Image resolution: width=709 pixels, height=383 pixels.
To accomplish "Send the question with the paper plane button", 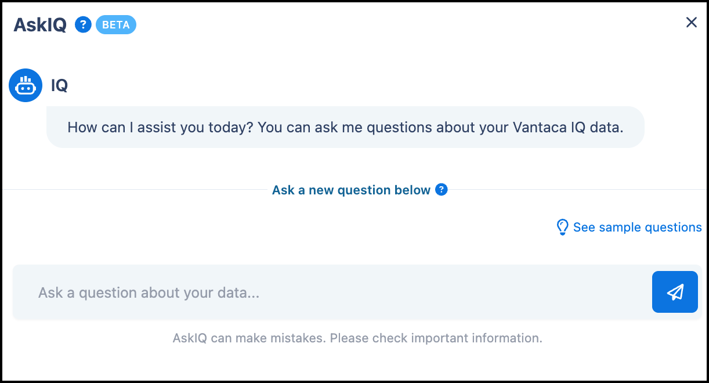I will [675, 292].
